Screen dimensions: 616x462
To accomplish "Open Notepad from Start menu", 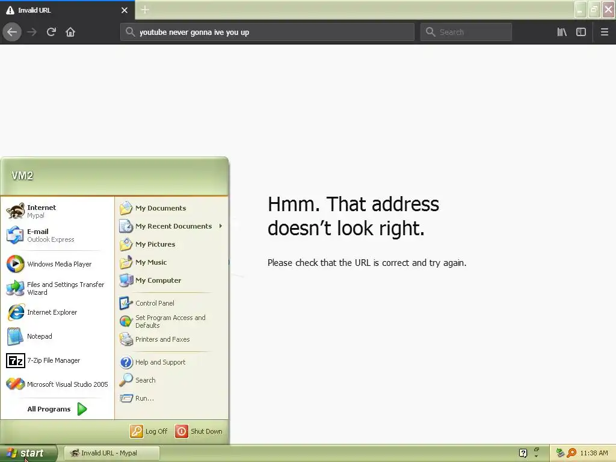I will [57, 336].
